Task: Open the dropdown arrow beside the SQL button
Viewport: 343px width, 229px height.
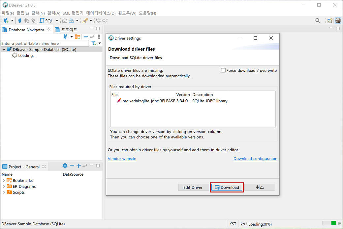Action: point(57,20)
